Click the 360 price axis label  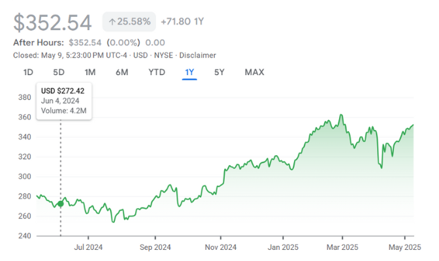click(25, 117)
